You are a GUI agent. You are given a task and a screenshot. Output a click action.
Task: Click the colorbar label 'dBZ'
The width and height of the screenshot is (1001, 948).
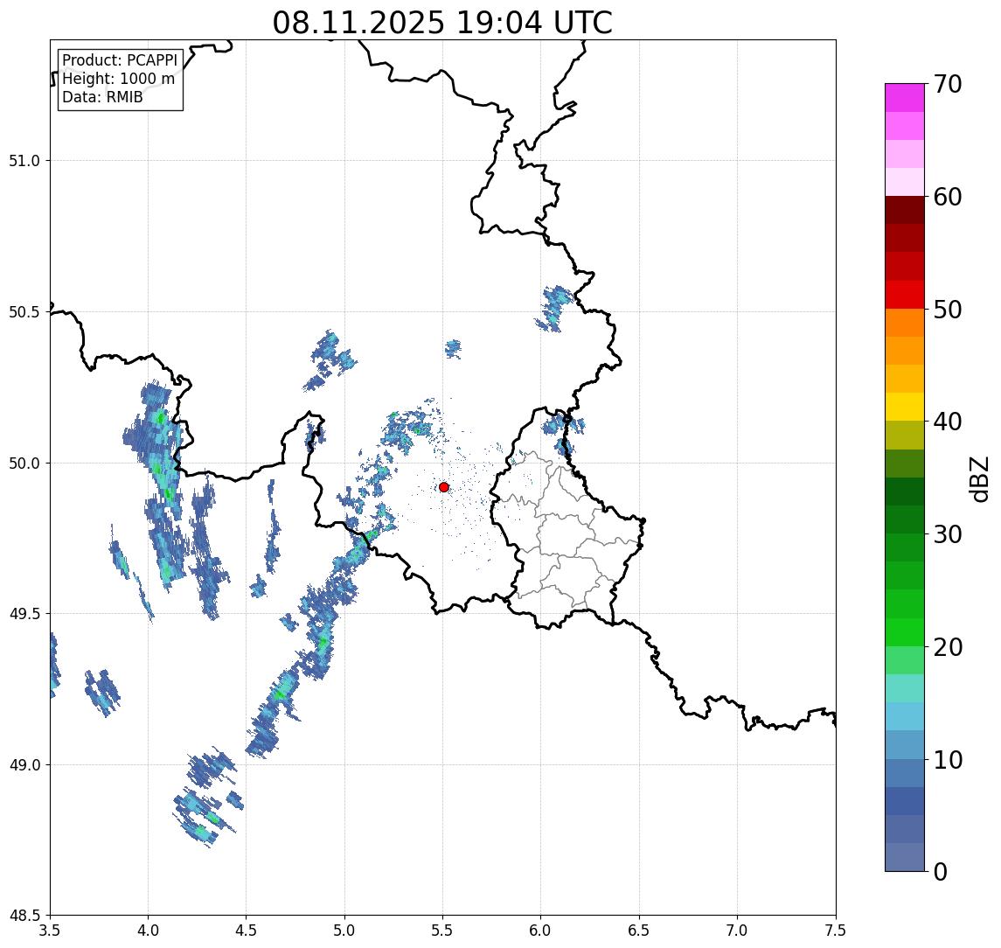(x=978, y=479)
